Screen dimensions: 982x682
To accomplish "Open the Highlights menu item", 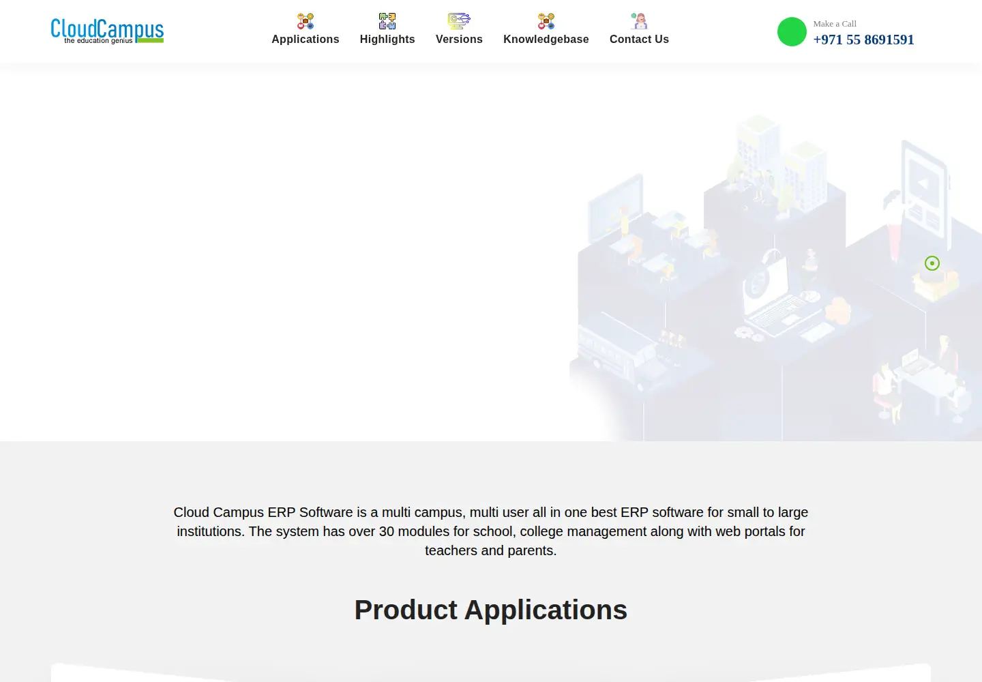I will click(x=387, y=40).
